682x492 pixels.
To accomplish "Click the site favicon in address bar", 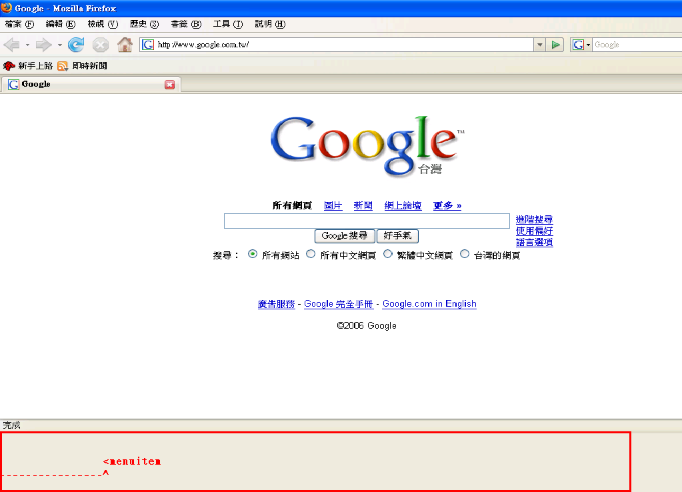I will (x=148, y=45).
